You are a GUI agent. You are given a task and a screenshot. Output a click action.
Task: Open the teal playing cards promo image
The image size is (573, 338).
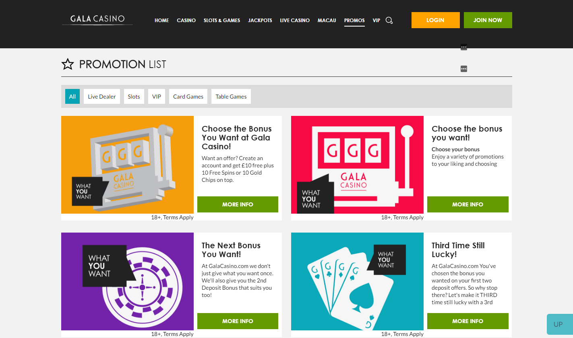358,282
